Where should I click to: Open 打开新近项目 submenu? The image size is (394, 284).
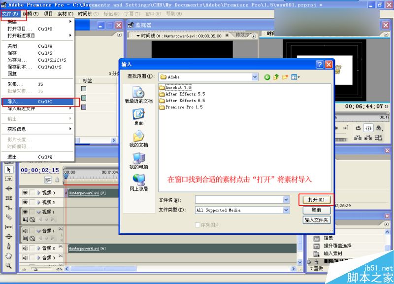38,35
